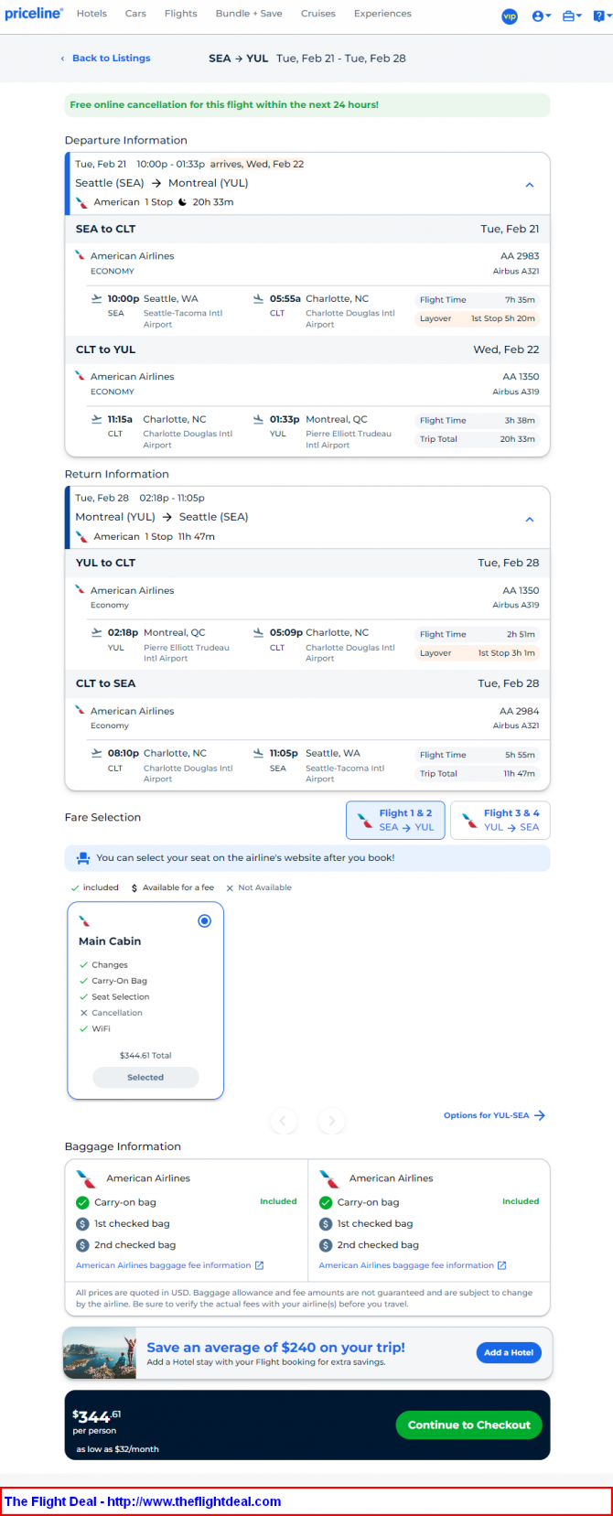
Task: Click the X icon beside 'Not Available' legend
Action: (x=230, y=887)
